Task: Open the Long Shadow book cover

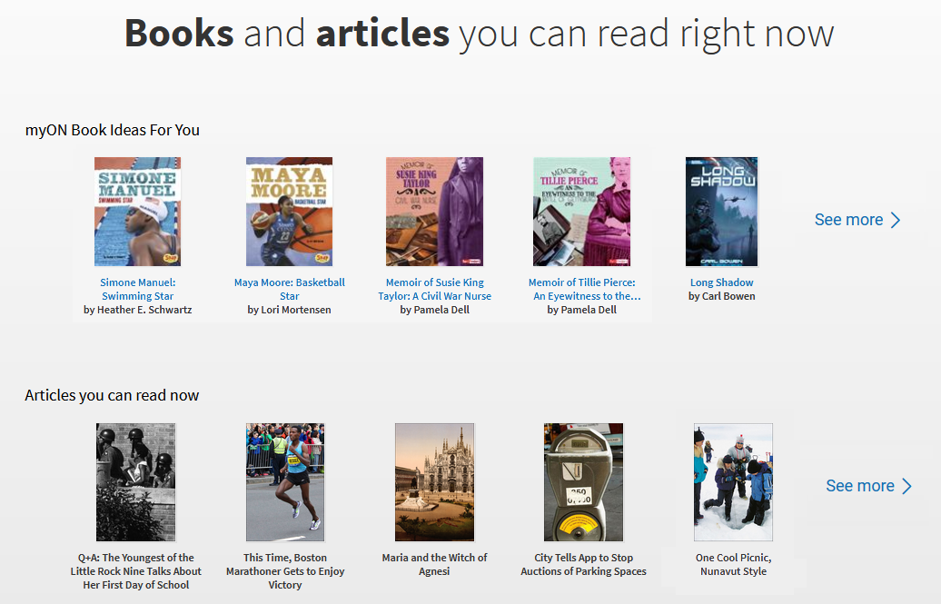Action: coord(721,212)
